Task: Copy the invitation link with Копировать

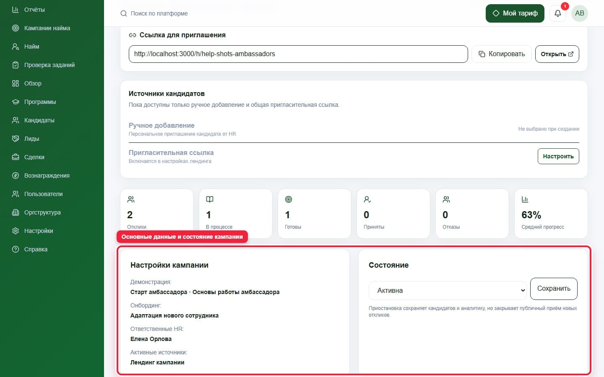Action: (502, 54)
